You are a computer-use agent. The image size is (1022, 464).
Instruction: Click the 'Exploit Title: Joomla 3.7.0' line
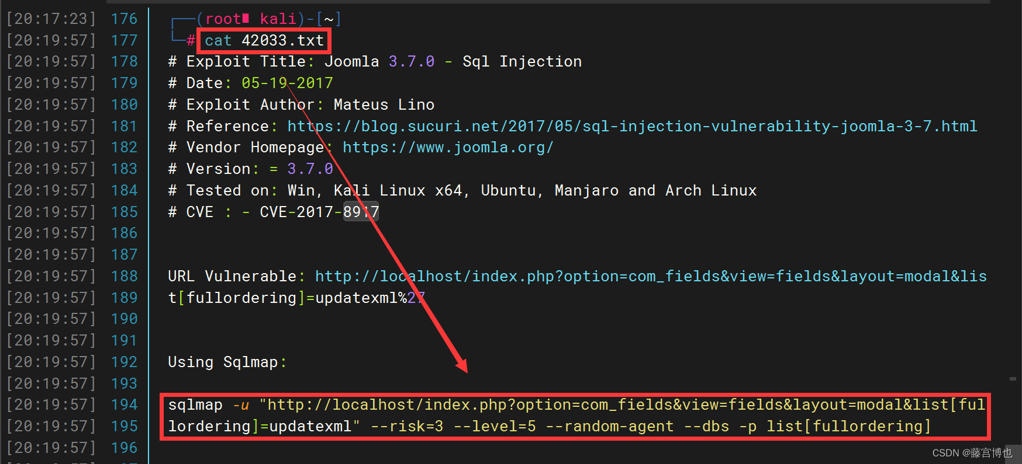(x=375, y=61)
